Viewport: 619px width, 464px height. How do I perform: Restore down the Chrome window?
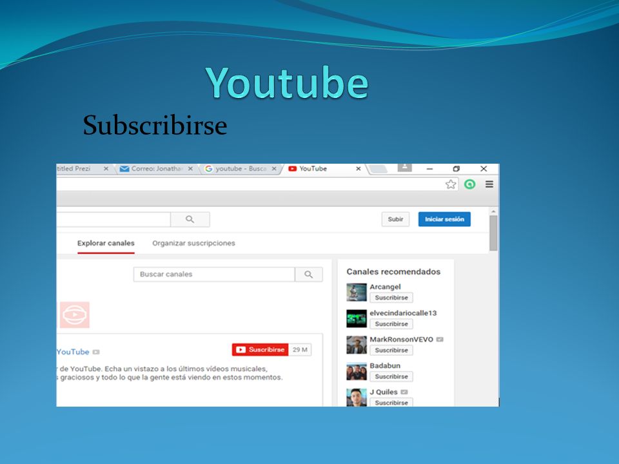point(457,168)
